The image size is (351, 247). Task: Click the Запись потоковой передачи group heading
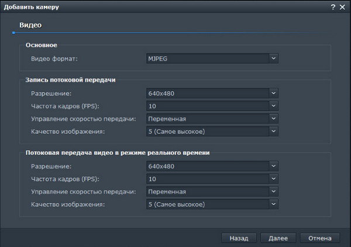pos(70,79)
